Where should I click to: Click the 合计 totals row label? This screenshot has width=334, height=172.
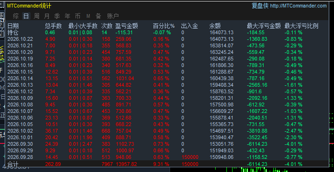click(x=13, y=165)
